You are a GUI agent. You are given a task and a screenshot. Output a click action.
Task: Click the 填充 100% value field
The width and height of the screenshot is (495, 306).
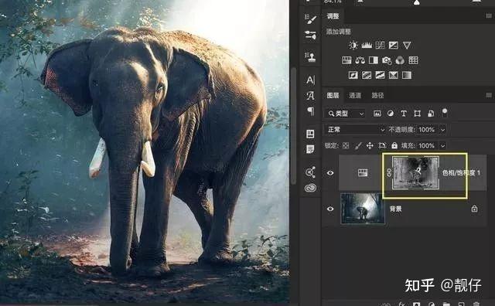coord(426,145)
